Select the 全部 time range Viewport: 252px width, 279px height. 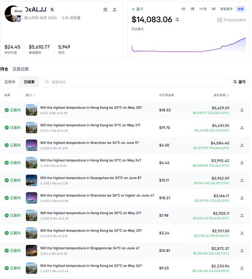pyautogui.click(x=241, y=9)
